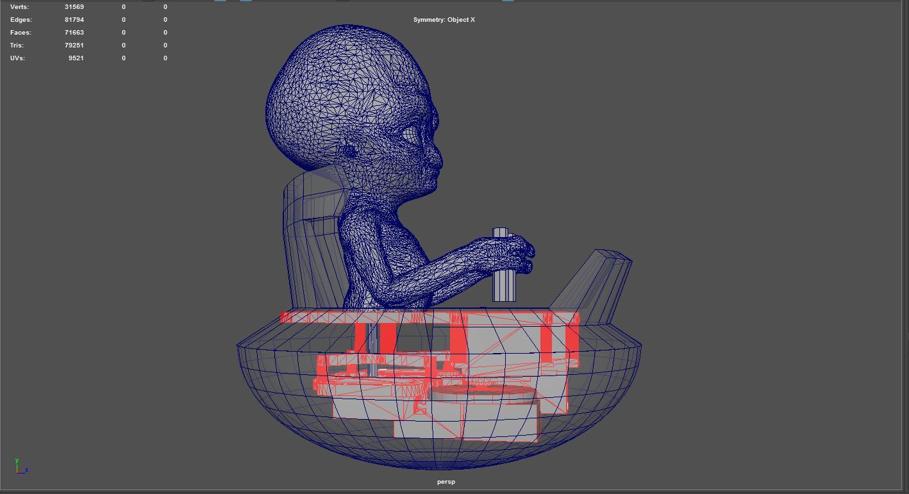
Task: Click the Edges count value 81794
Action: tap(74, 20)
